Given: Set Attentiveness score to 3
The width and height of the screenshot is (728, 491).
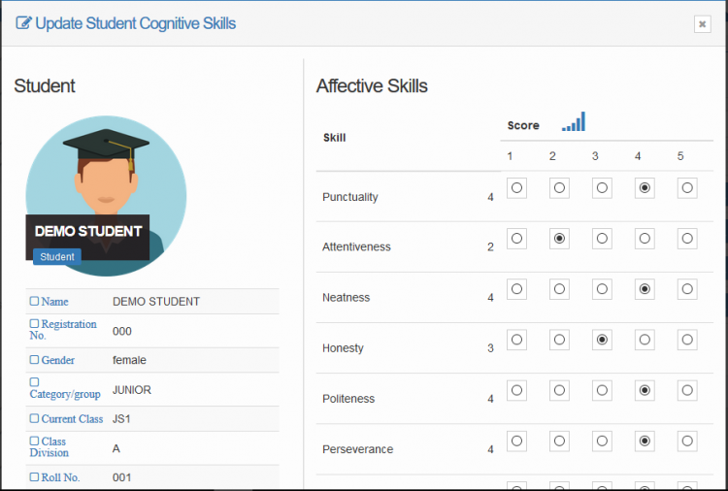Looking at the screenshot, I should [602, 239].
